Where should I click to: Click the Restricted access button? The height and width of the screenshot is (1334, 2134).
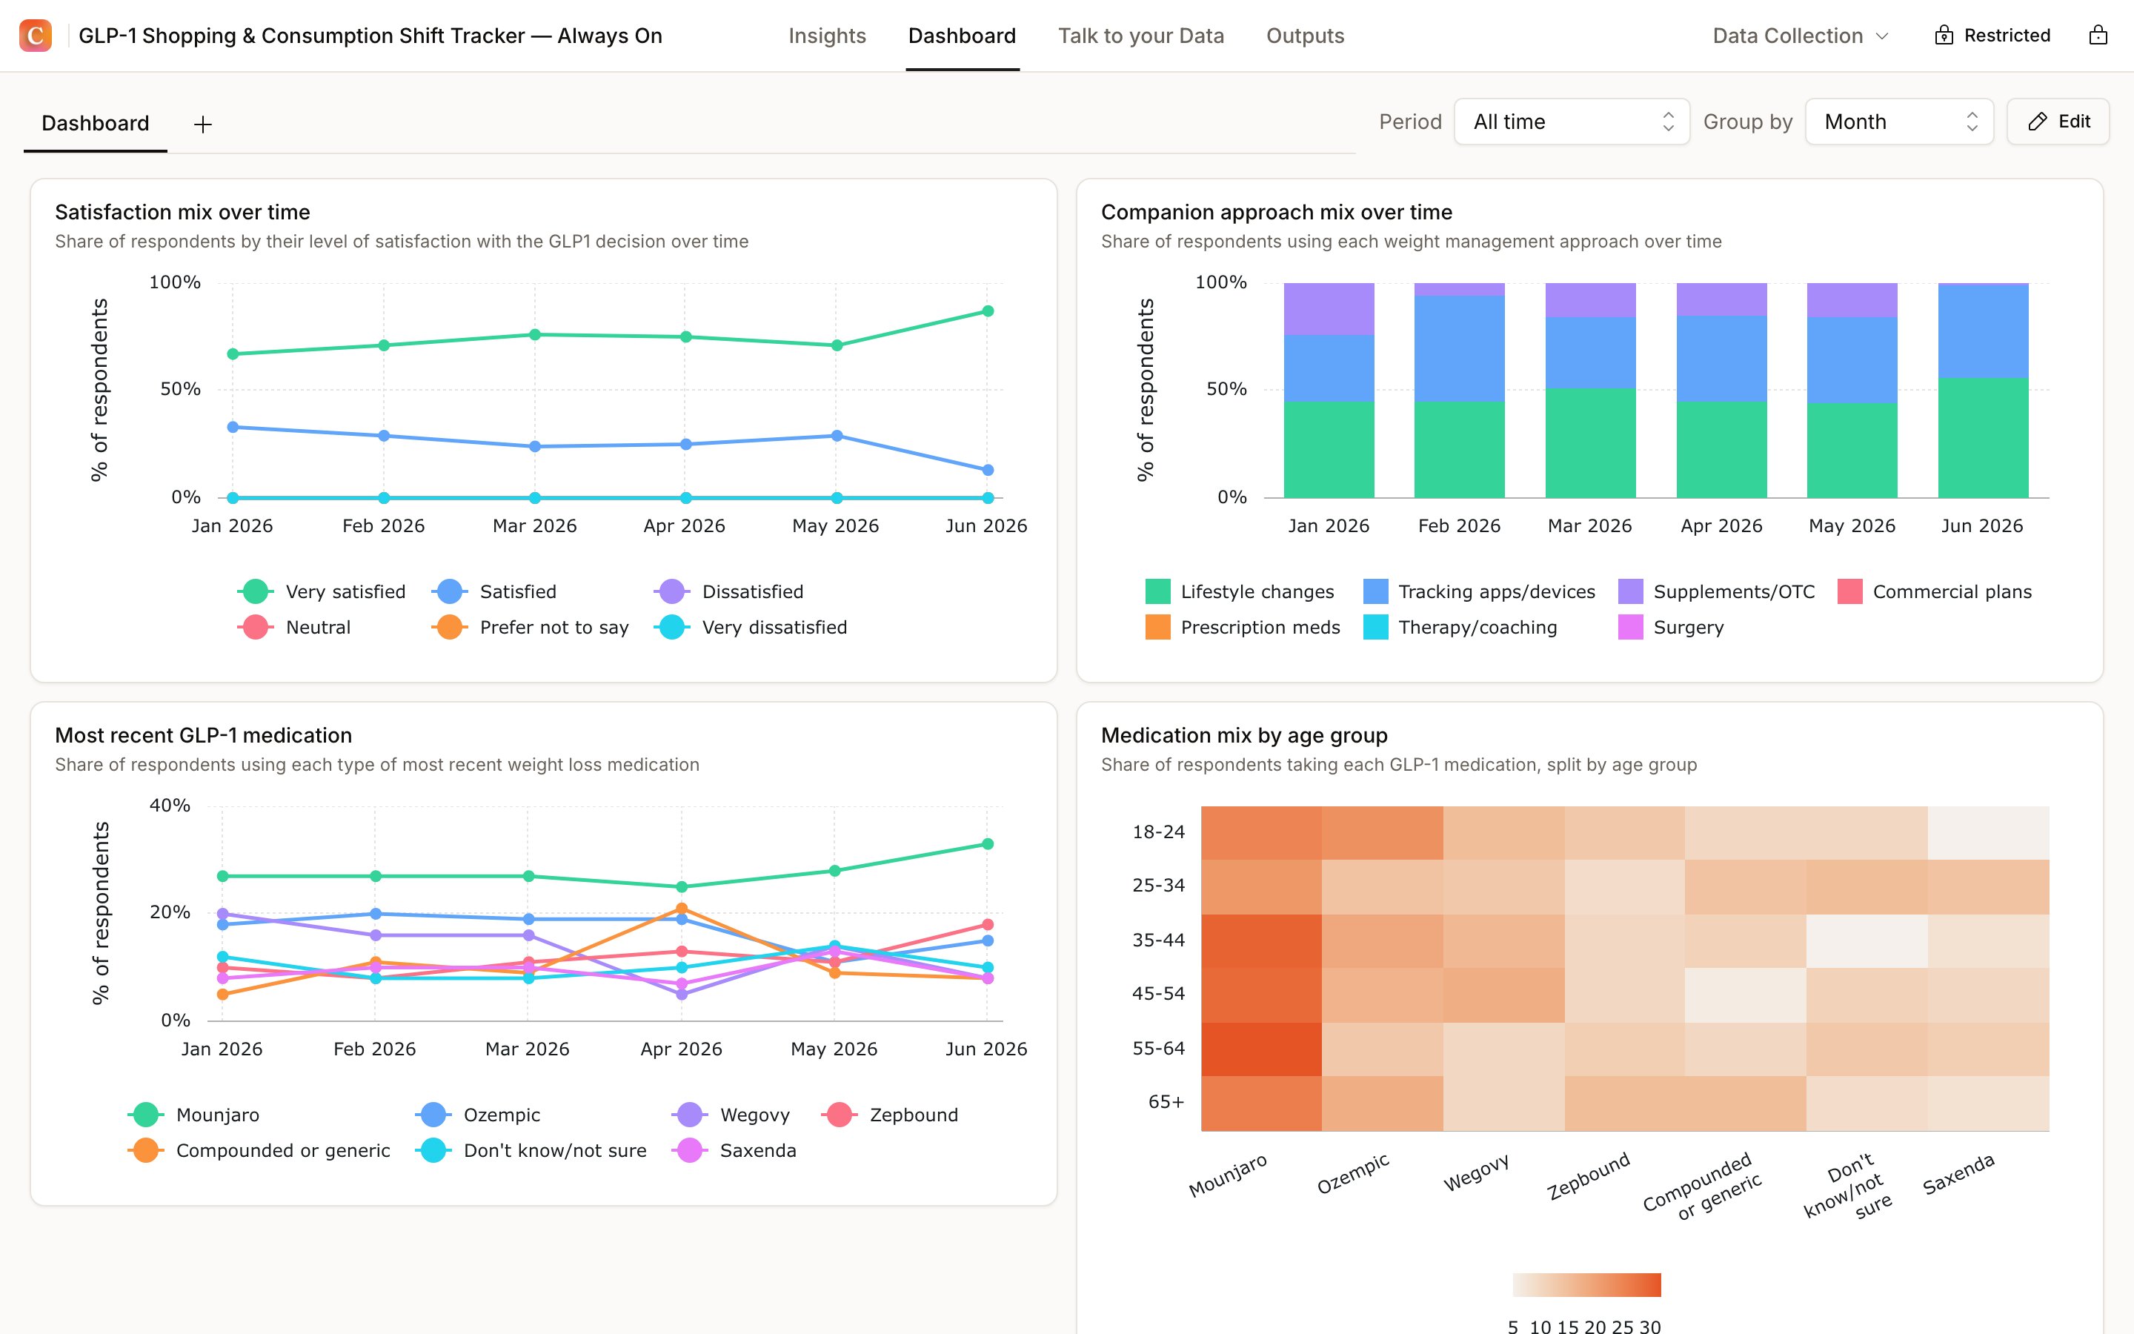[x=1992, y=36]
